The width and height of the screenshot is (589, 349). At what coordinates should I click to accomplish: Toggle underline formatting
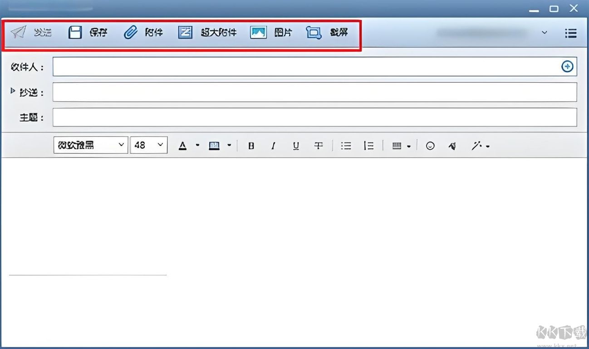click(296, 146)
